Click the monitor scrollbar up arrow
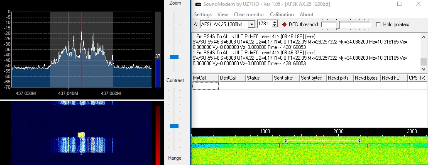This screenshot has height=165, width=428. click(x=423, y=37)
